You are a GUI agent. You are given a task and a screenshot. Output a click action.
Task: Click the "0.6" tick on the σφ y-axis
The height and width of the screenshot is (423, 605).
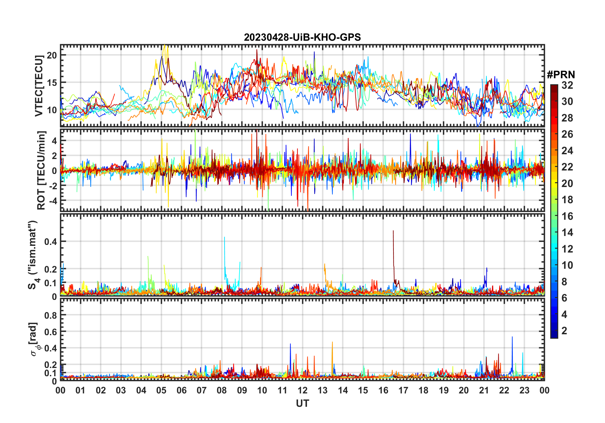[x=51, y=332]
